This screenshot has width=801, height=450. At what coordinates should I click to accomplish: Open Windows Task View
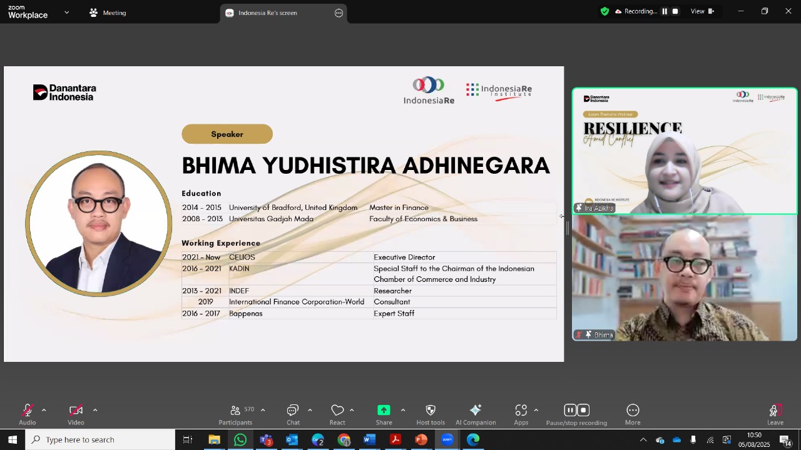[188, 439]
